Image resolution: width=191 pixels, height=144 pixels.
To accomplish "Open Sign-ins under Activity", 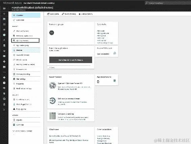I will [26, 120].
